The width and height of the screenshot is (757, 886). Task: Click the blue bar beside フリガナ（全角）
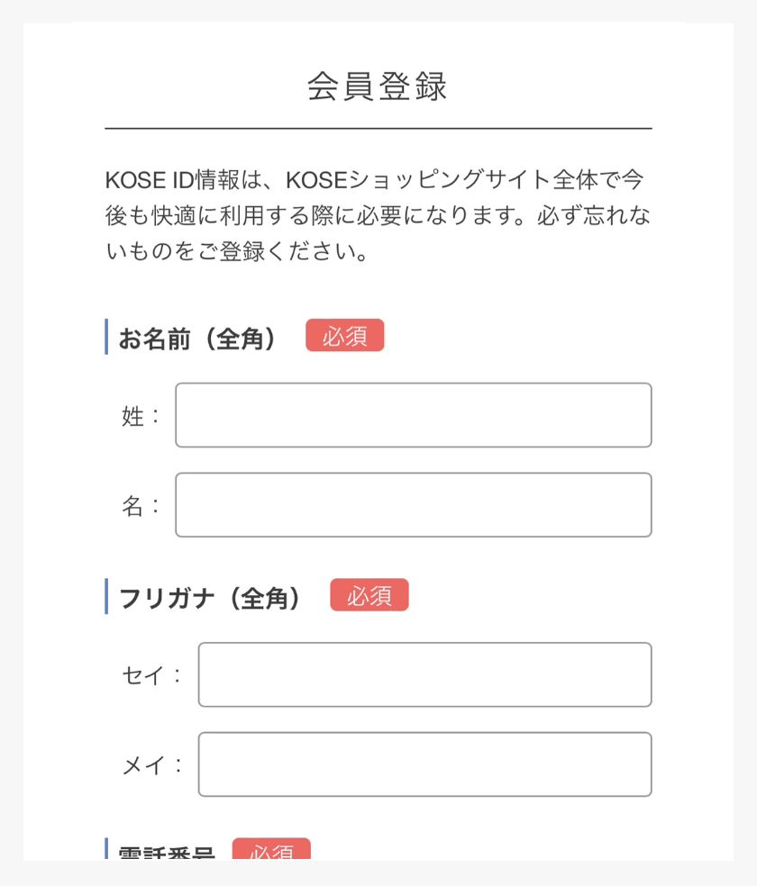[x=105, y=594]
